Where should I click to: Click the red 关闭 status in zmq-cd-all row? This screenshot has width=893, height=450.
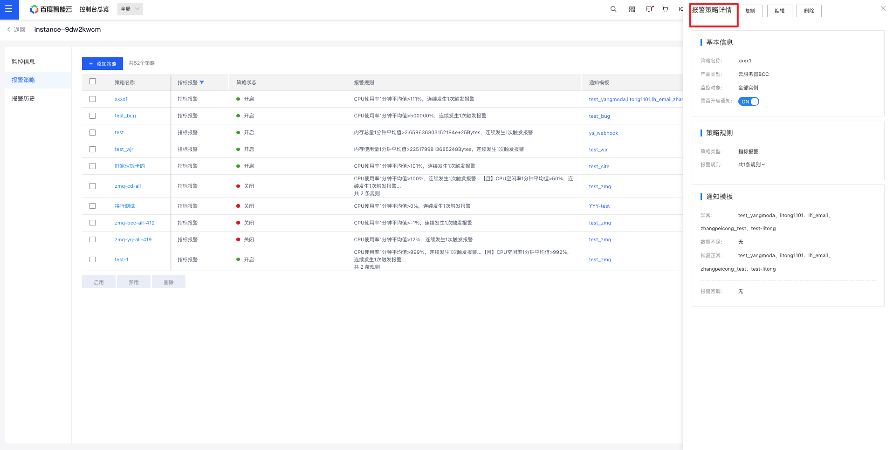(245, 186)
